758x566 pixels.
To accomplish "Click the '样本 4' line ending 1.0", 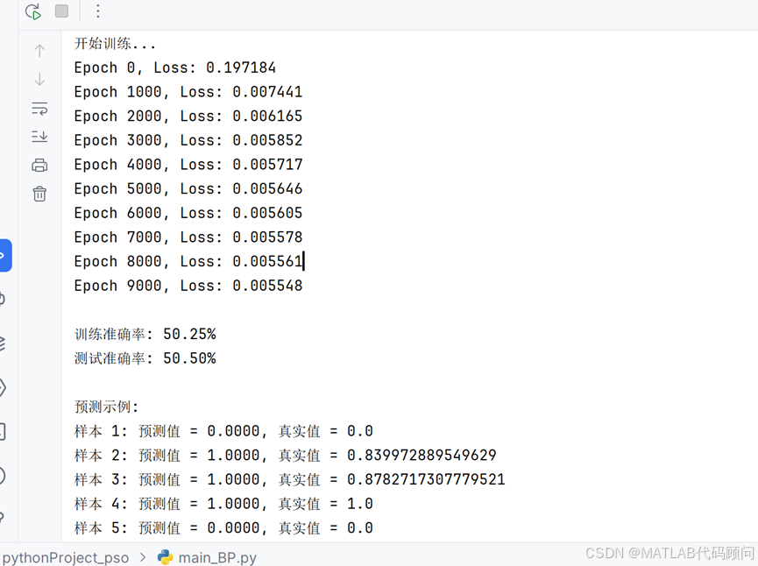I will (x=223, y=504).
